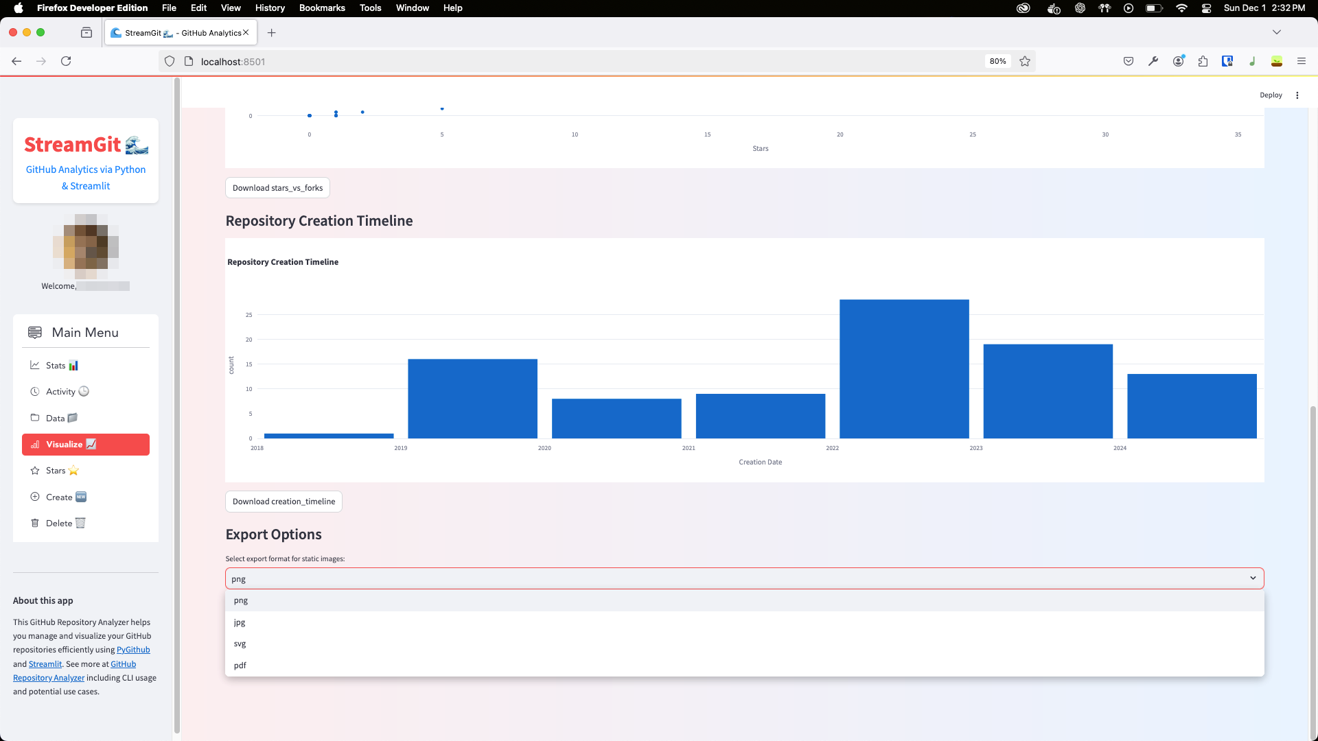Click the Data folder icon in Main Menu
The width and height of the screenshot is (1318, 741).
tap(35, 417)
